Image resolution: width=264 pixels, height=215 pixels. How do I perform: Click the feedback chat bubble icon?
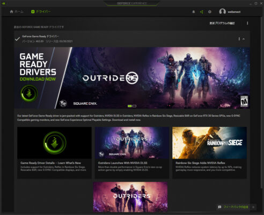pyautogui.click(x=219, y=207)
